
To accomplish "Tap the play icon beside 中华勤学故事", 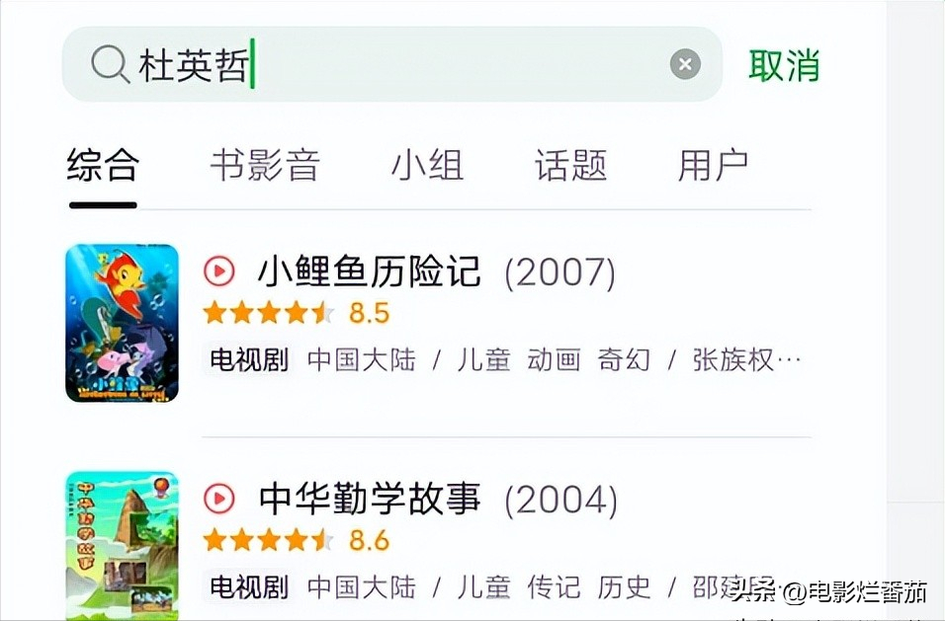I will point(219,499).
